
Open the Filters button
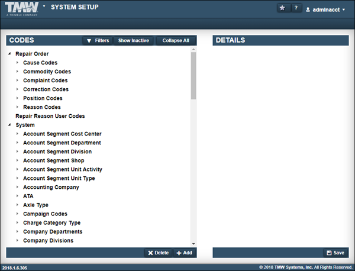[98, 40]
